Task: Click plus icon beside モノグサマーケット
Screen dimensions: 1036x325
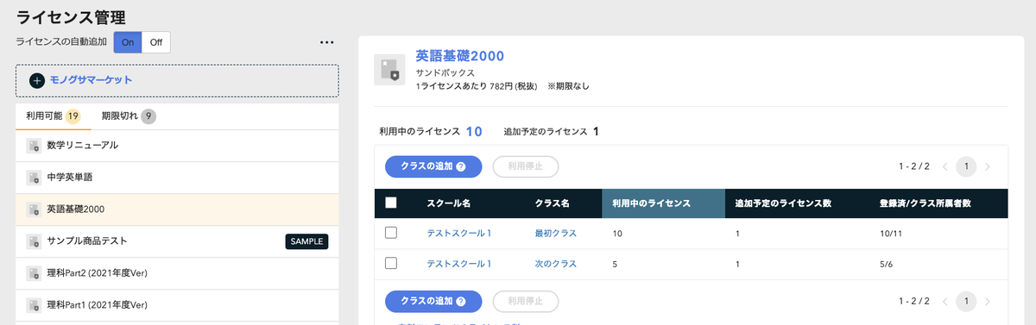Action: coord(37,80)
